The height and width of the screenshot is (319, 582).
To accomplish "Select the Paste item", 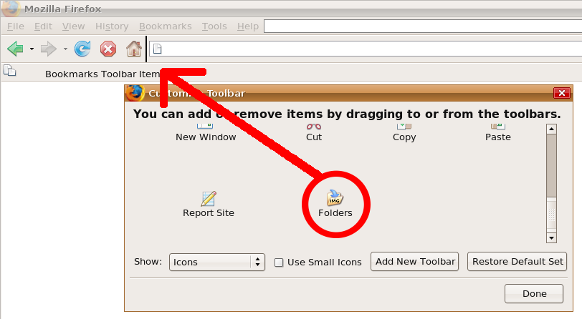I will [x=497, y=132].
